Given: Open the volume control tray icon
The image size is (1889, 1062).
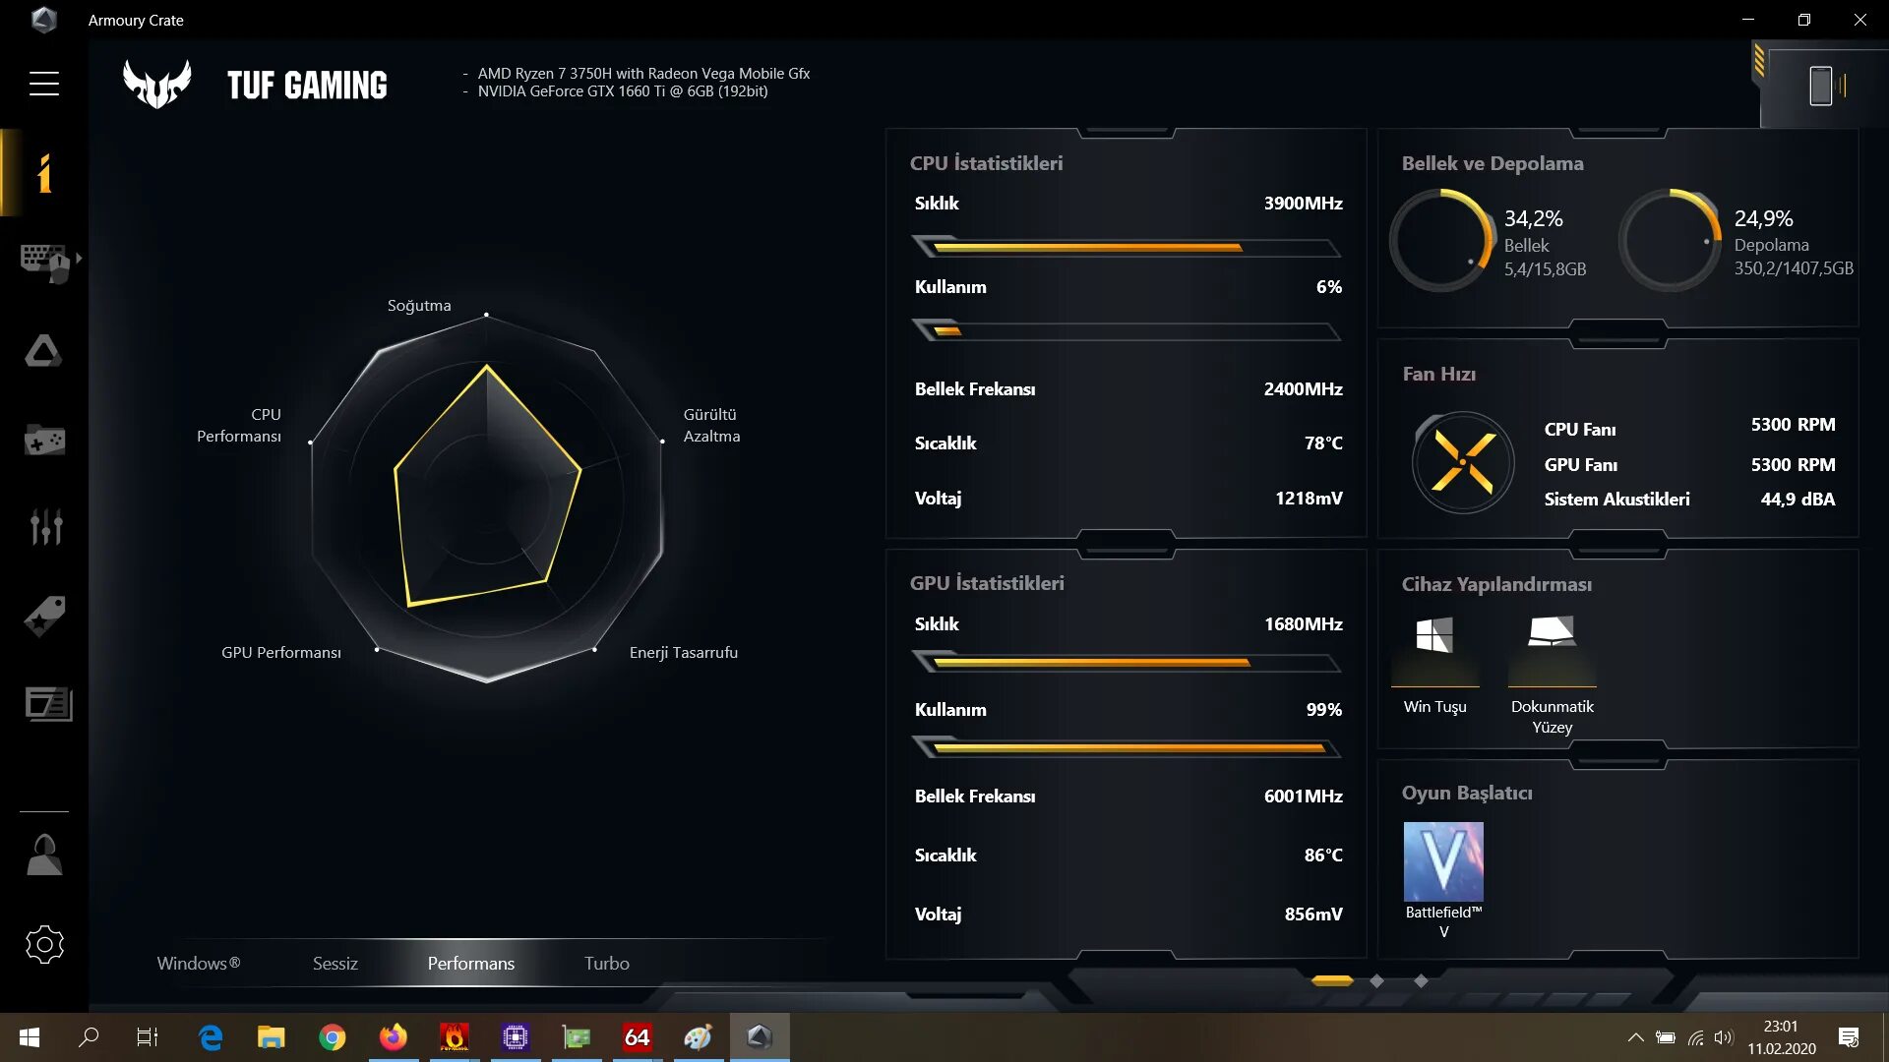Looking at the screenshot, I should point(1723,1037).
